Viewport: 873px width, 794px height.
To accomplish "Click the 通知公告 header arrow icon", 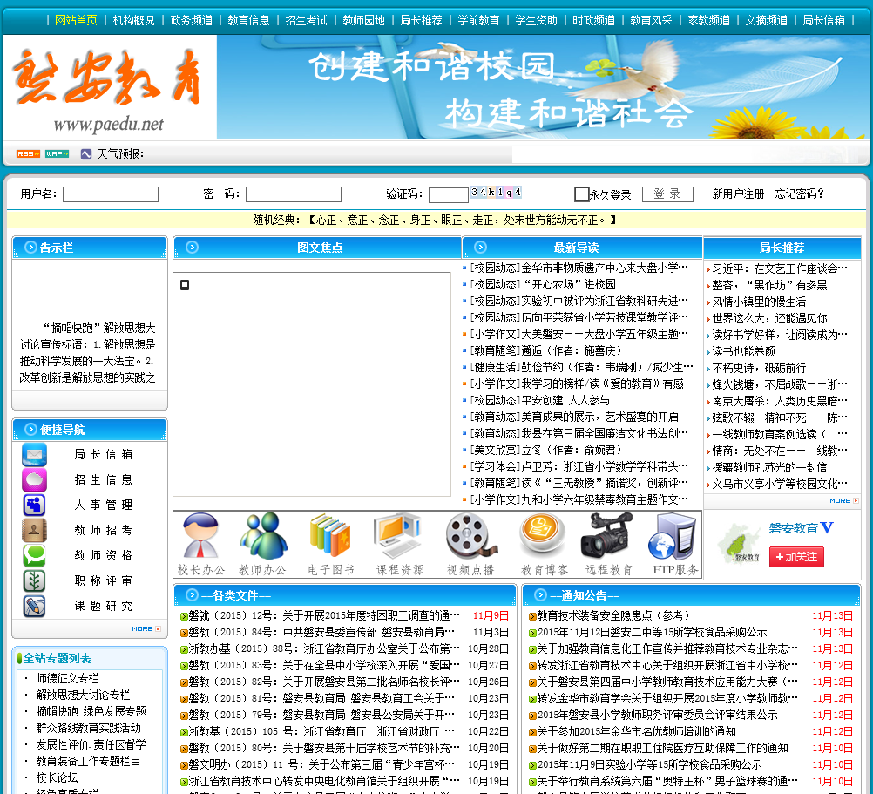I will click(x=540, y=595).
